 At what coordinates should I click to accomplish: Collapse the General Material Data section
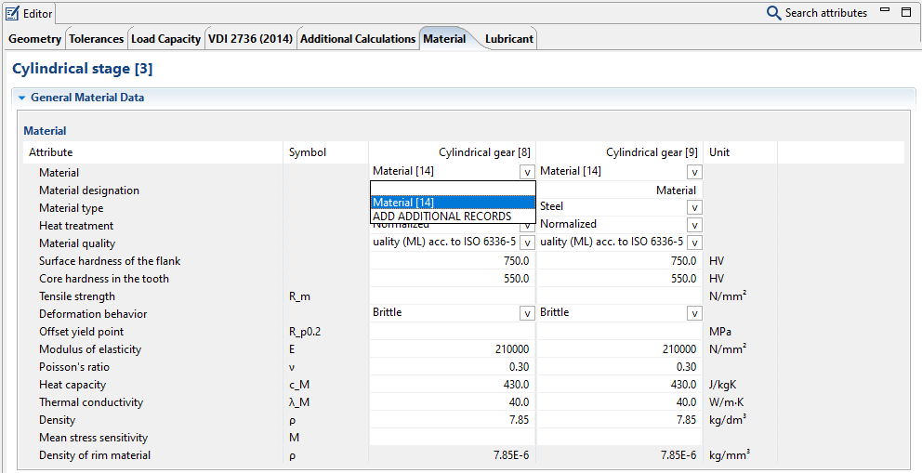click(x=21, y=98)
